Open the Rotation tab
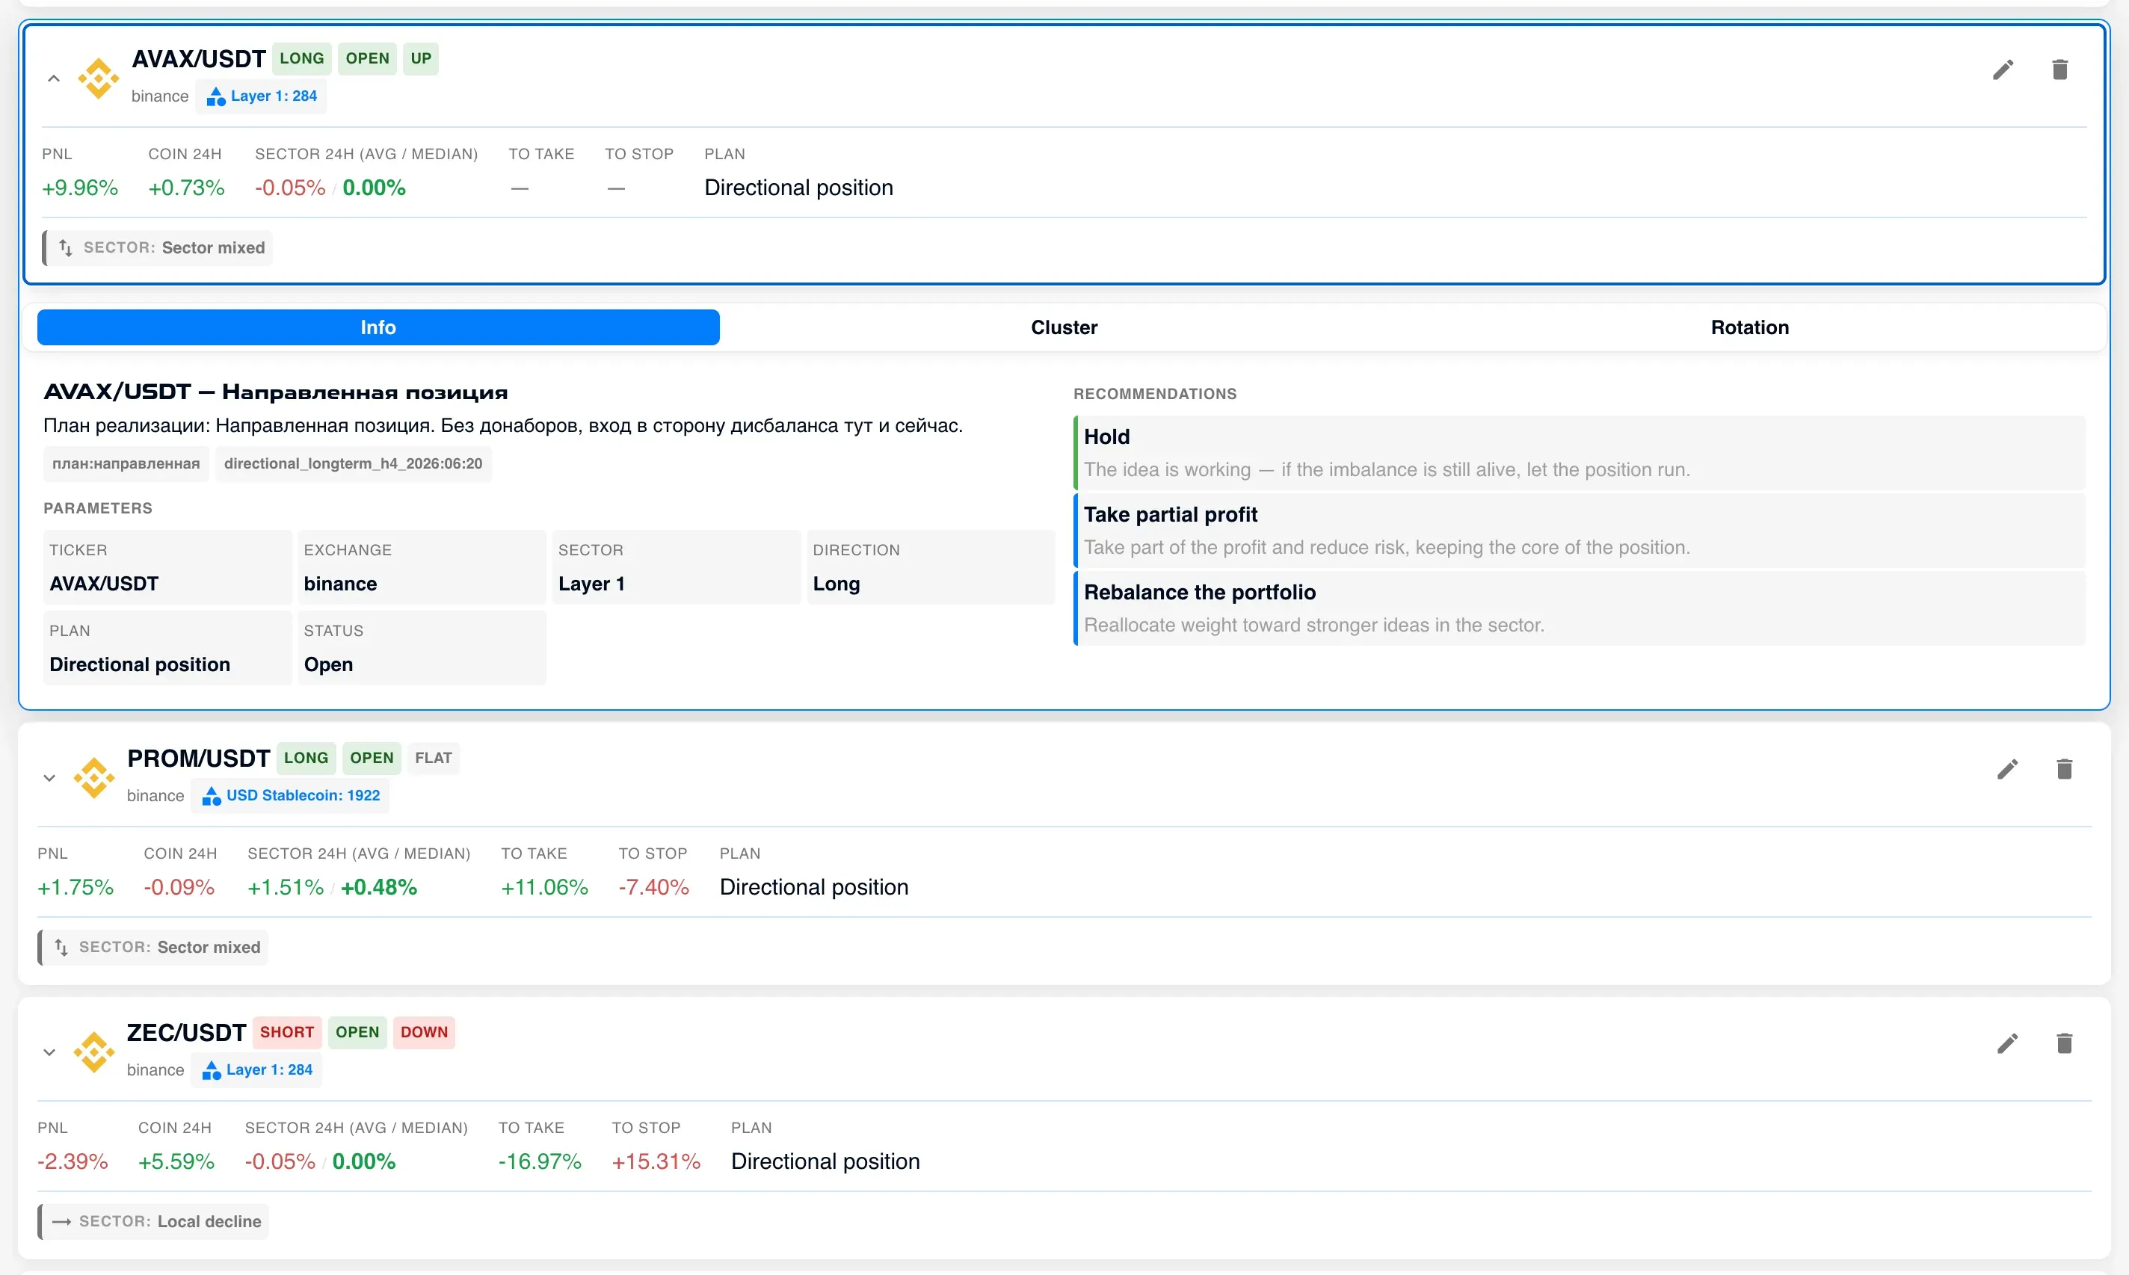The height and width of the screenshot is (1275, 2129). (x=1749, y=327)
